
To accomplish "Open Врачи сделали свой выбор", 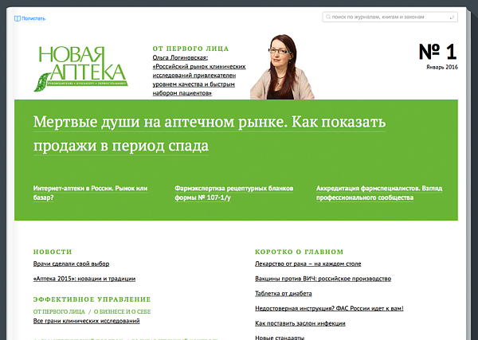I will (71, 264).
